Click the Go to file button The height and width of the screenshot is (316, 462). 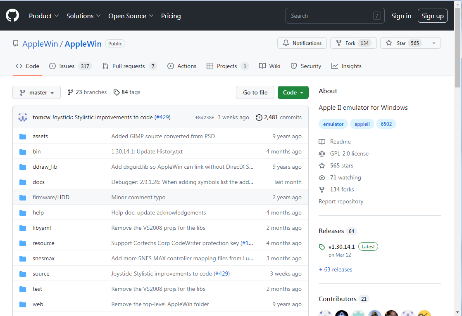tap(255, 92)
